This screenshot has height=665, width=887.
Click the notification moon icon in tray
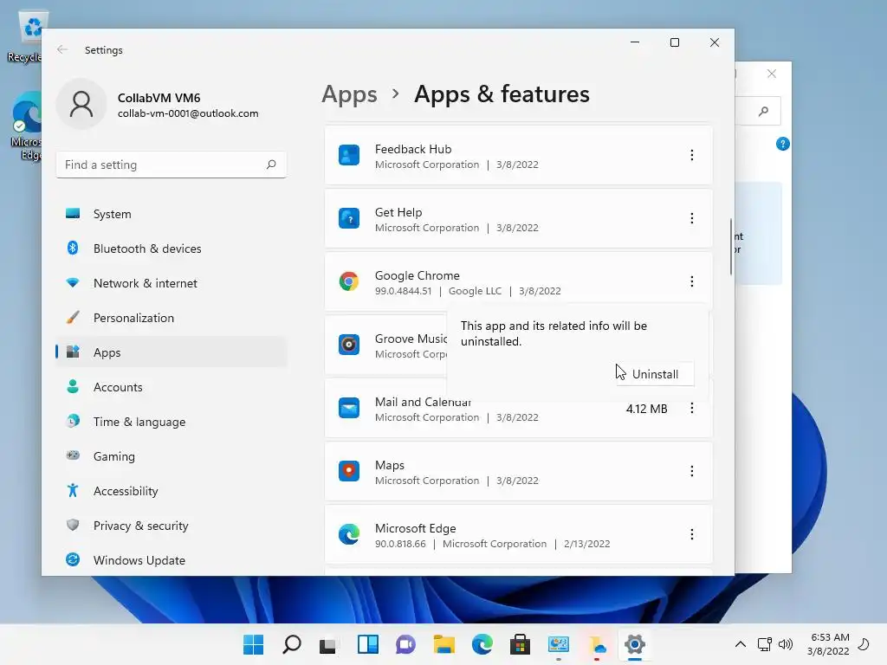pos(864,644)
